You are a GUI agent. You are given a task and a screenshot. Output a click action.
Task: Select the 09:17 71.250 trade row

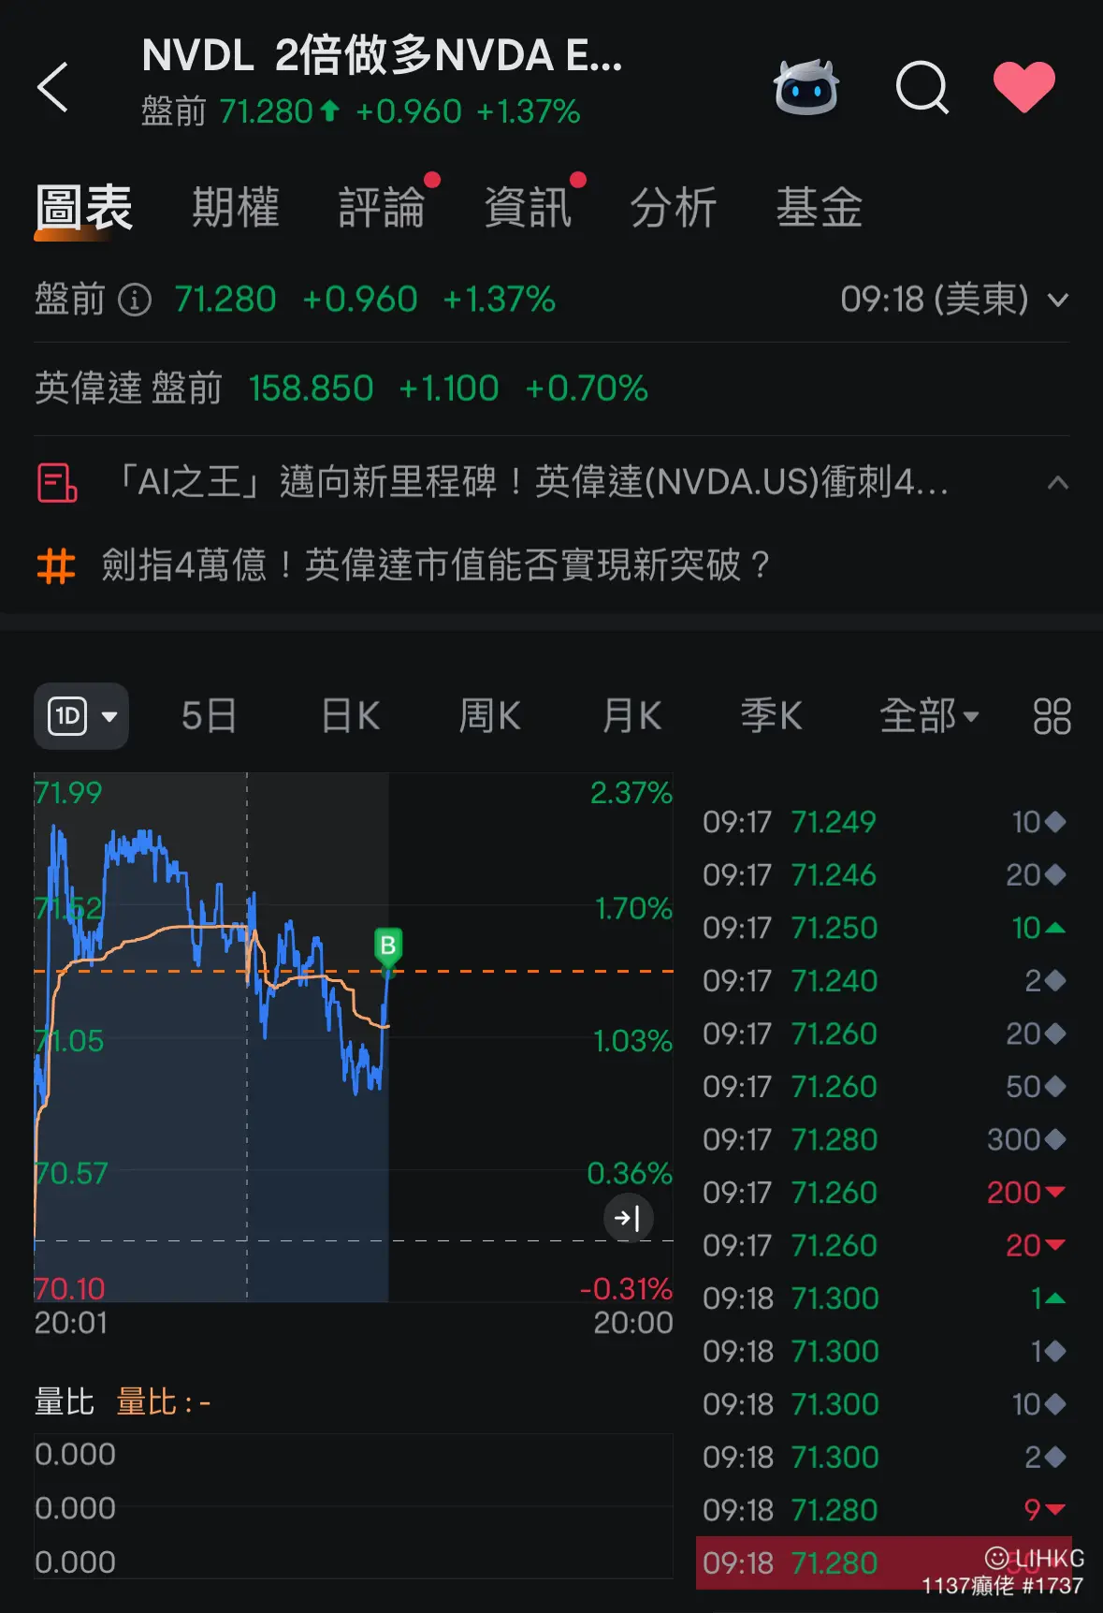(x=884, y=928)
